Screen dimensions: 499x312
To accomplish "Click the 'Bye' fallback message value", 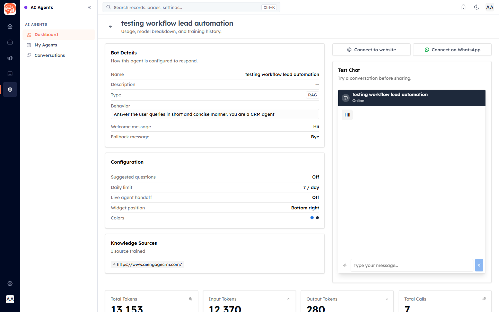I will click(315, 137).
